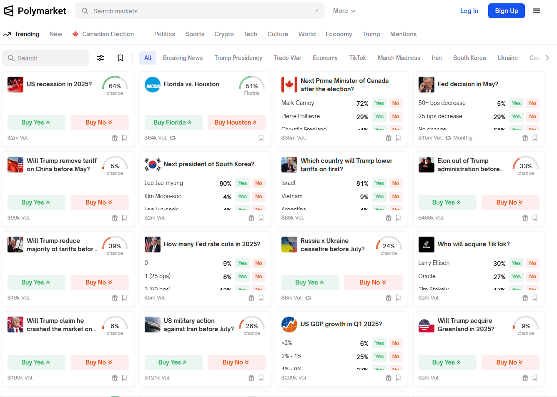Open US GDP growth chart icon
The width and height of the screenshot is (557, 397).
pyautogui.click(x=289, y=325)
